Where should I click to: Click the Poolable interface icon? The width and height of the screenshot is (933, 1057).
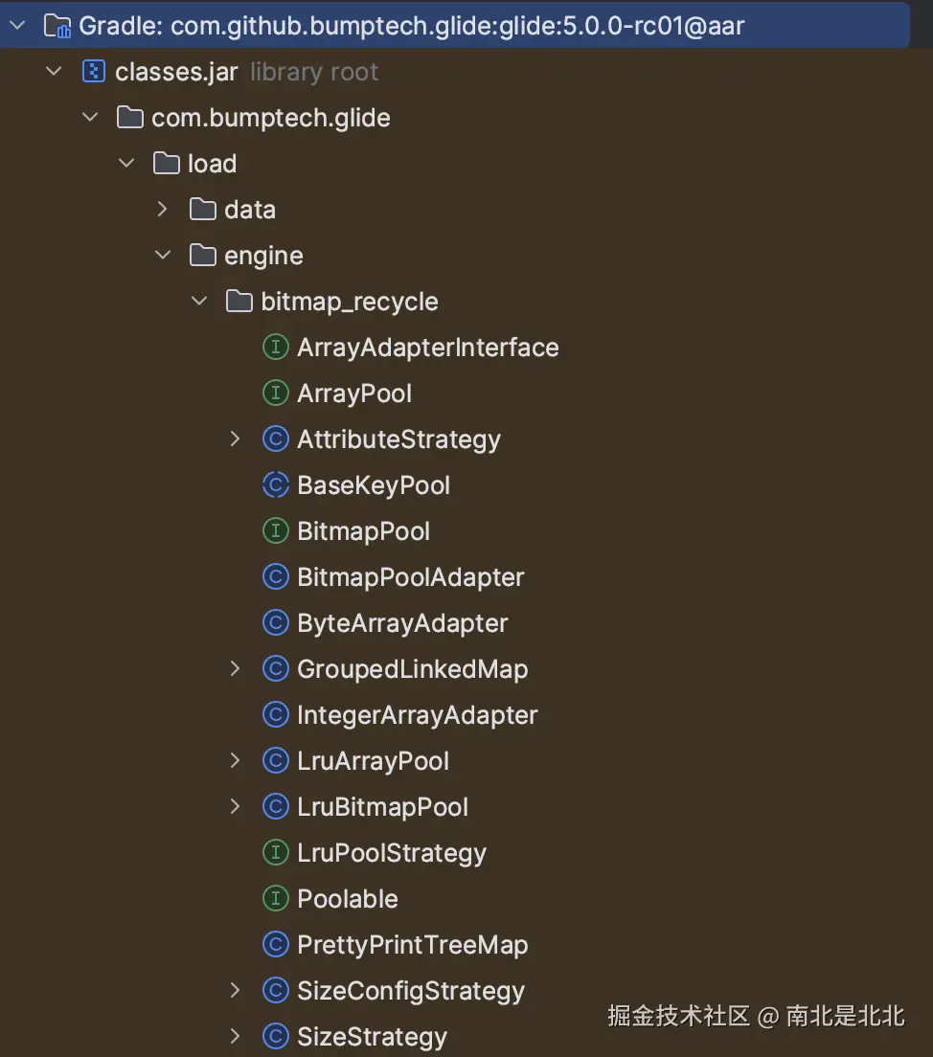275,899
